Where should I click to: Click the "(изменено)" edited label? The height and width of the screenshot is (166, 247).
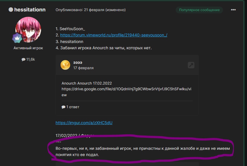(116, 10)
